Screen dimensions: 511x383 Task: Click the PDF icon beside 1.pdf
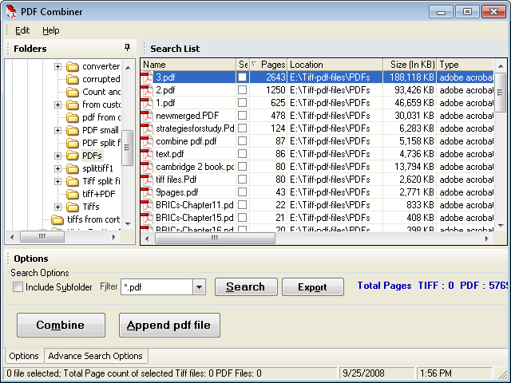click(x=147, y=103)
